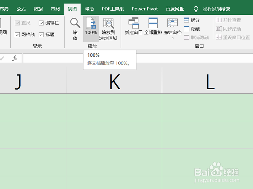Click Arrange All (全部重排)

153,26
